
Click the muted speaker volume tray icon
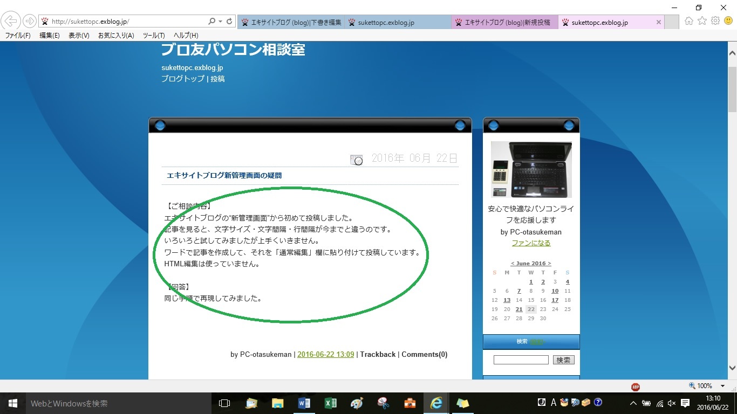[672, 403]
